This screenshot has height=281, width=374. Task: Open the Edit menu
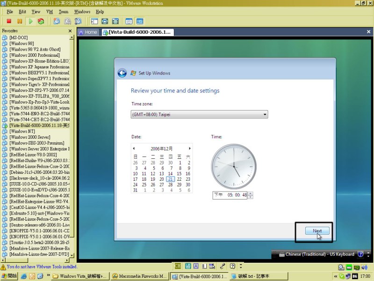tap(22, 12)
